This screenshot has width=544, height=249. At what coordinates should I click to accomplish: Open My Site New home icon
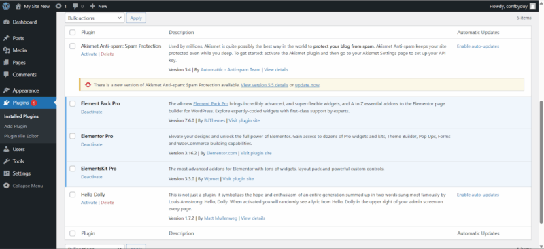click(x=18, y=6)
